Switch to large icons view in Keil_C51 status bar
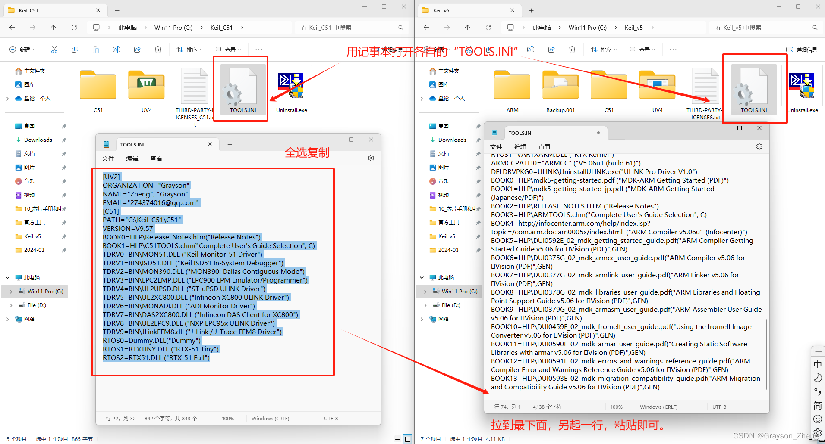This screenshot has height=444, width=825. 407,439
